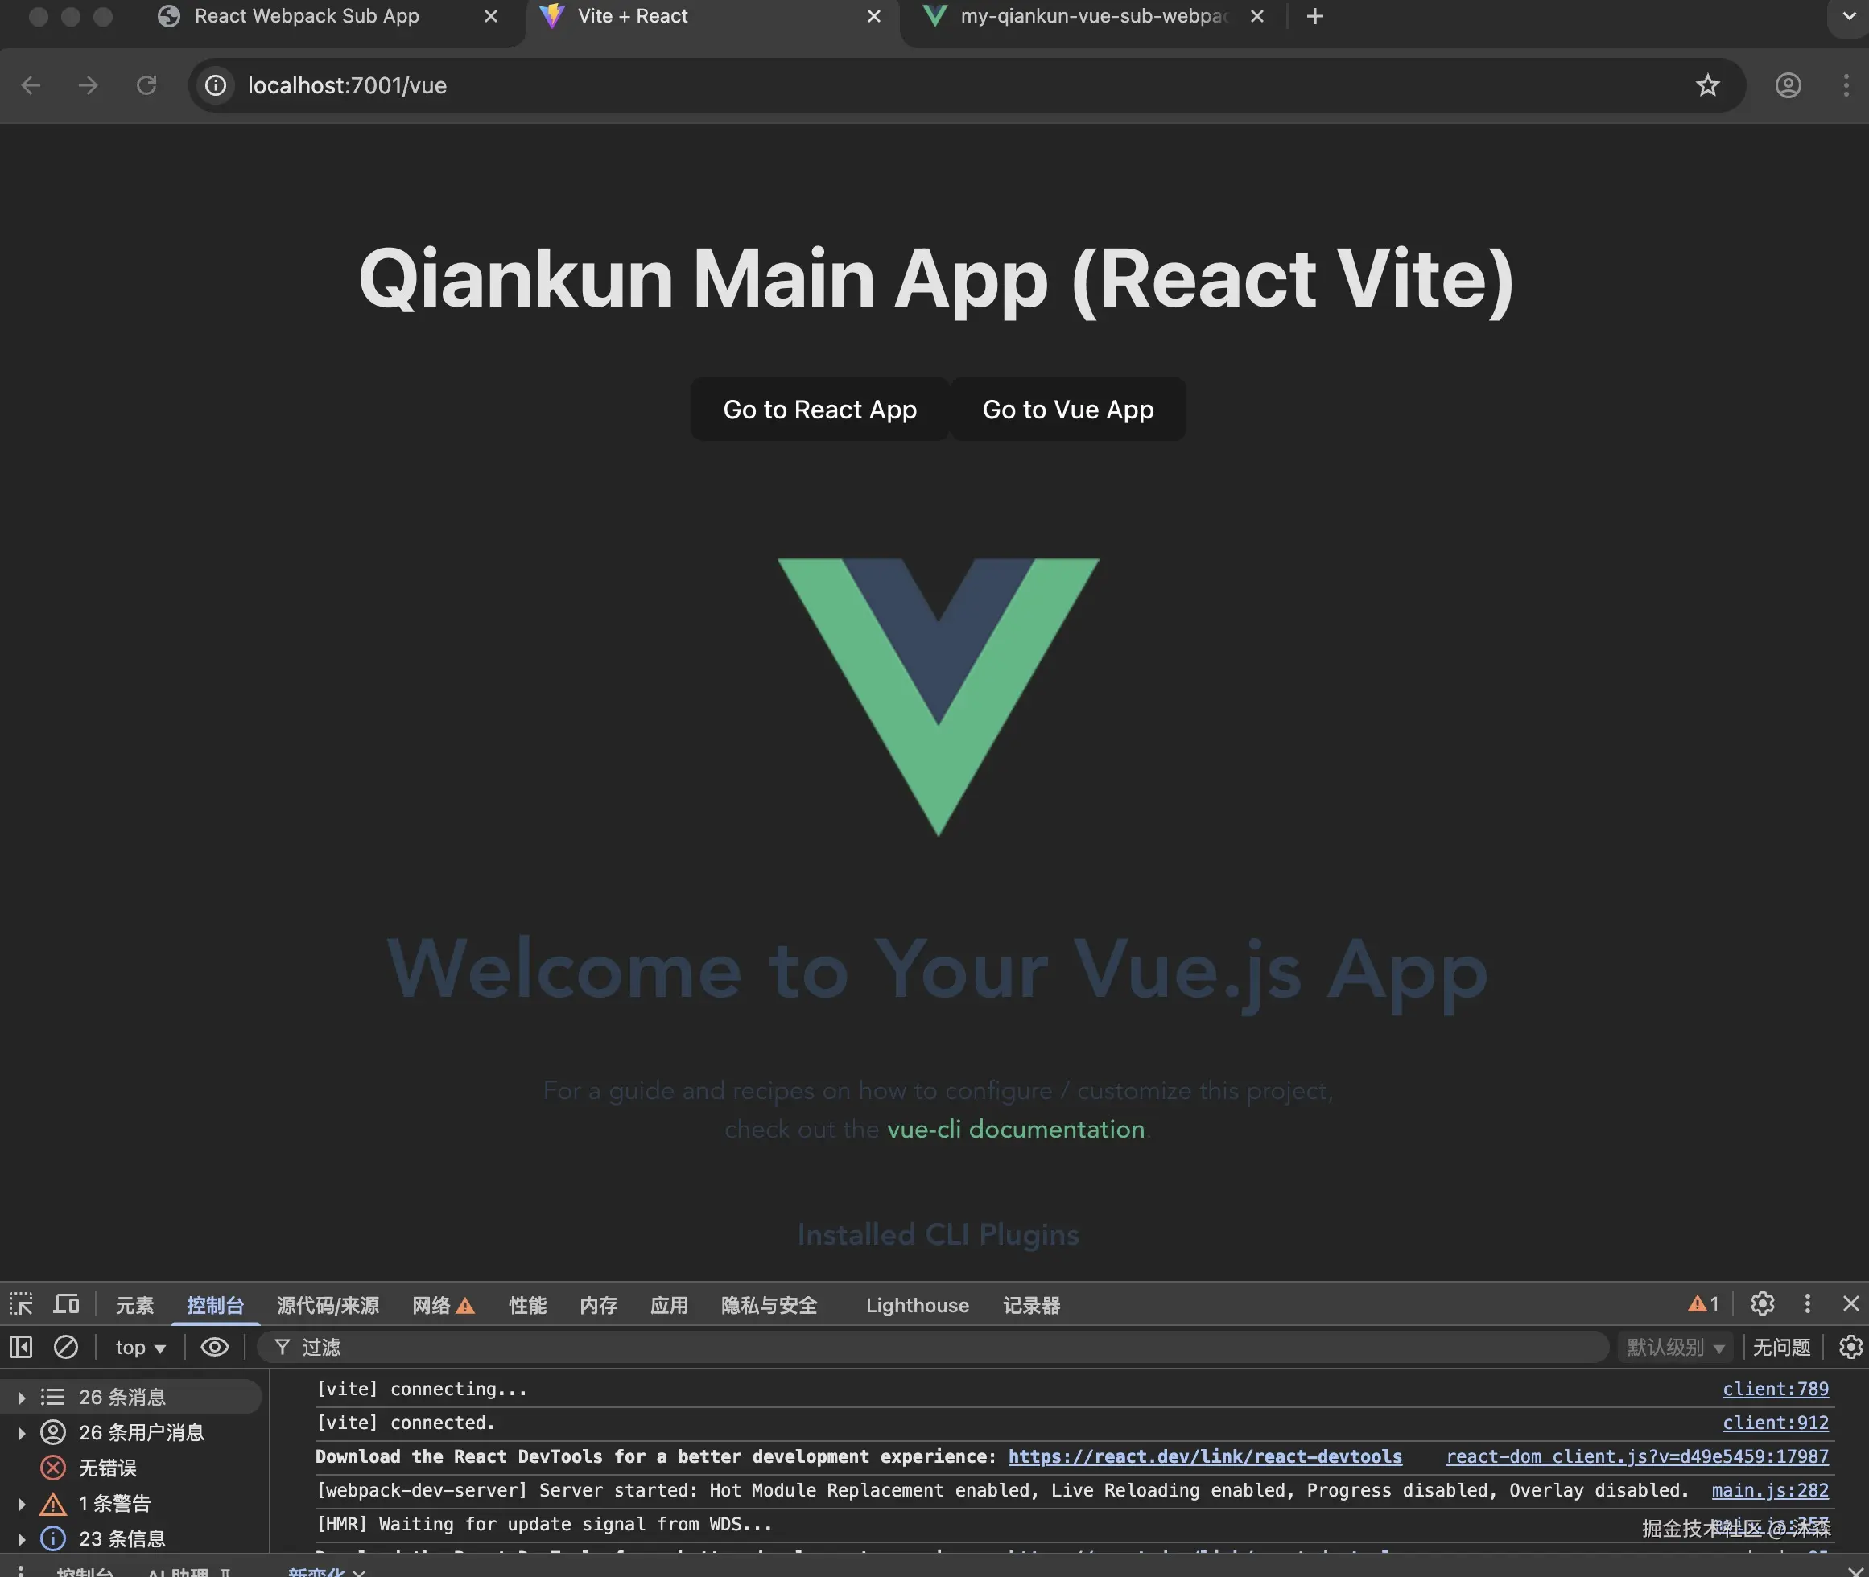Click the browser profile avatar icon
The height and width of the screenshot is (1577, 1869).
[x=1788, y=86]
